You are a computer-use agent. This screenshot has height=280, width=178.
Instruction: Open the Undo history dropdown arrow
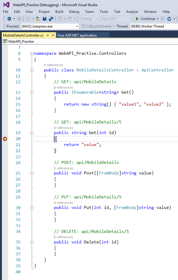[x=65, y=19]
